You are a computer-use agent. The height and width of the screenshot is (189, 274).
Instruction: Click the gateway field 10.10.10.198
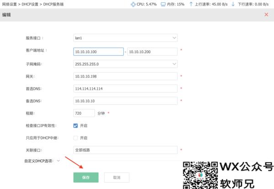click(125, 76)
